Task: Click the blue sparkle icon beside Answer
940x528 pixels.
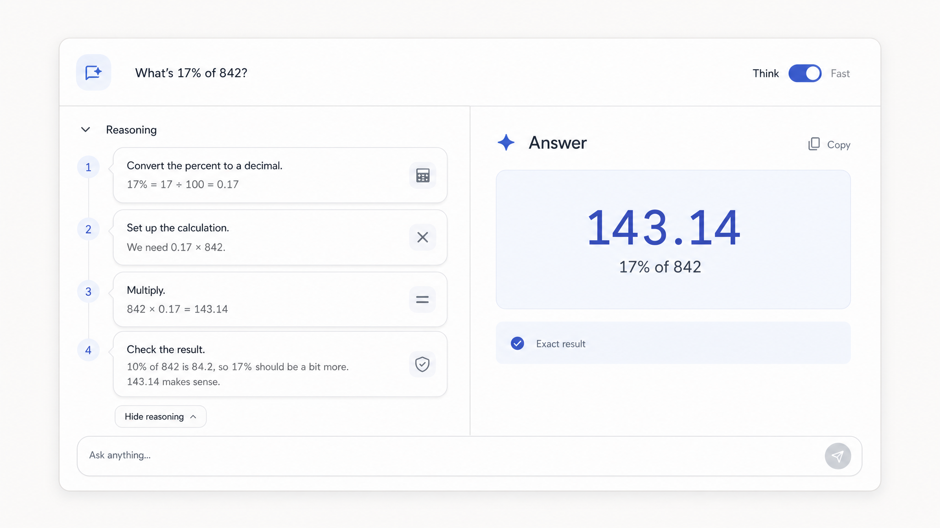Action: (x=506, y=143)
